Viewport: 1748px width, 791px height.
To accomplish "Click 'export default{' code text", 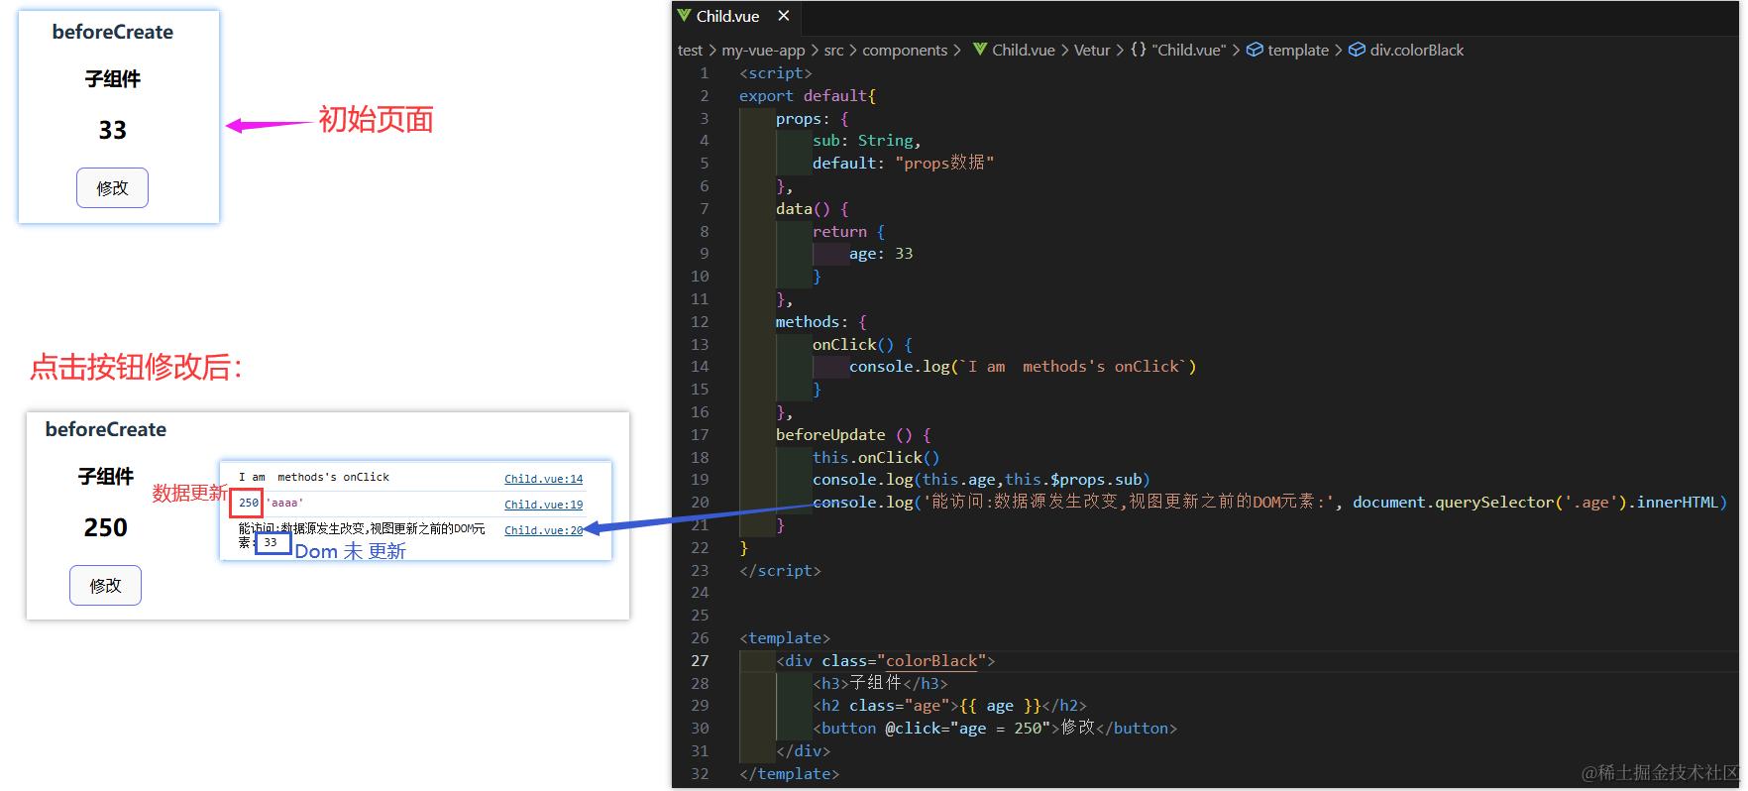I will click(808, 96).
